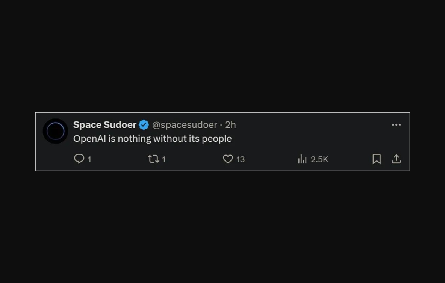Click the 2.5K views count
The image size is (445, 283).
[x=319, y=160]
